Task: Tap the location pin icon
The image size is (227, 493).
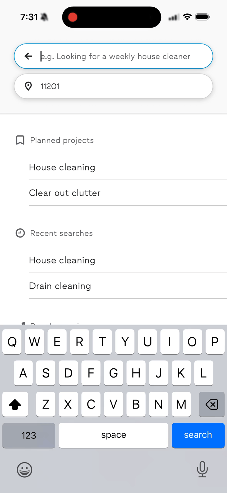Action: point(28,86)
